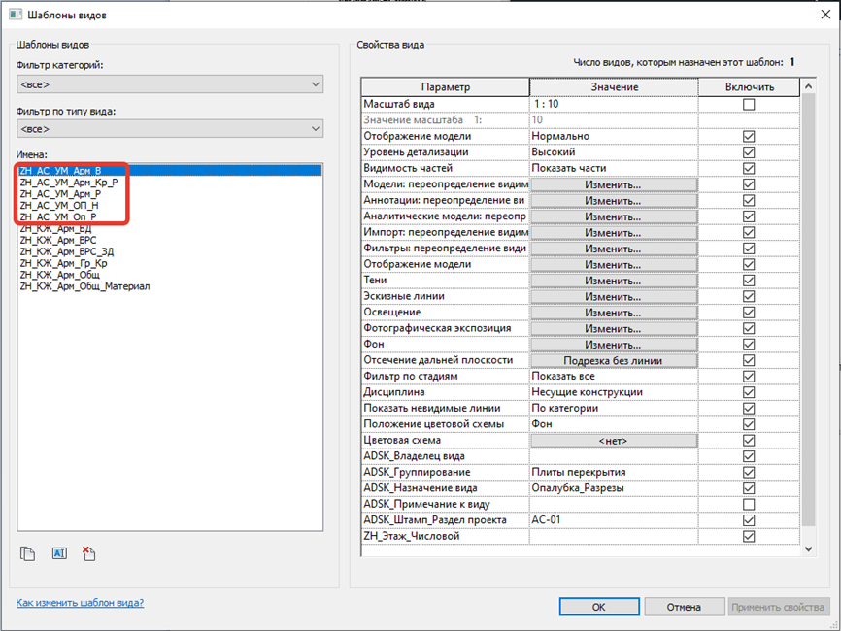
Task: Open the Как изменить шаблон вида link
Action: pyautogui.click(x=80, y=603)
